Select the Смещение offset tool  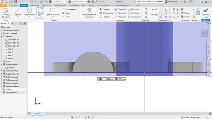[x=134, y=17]
